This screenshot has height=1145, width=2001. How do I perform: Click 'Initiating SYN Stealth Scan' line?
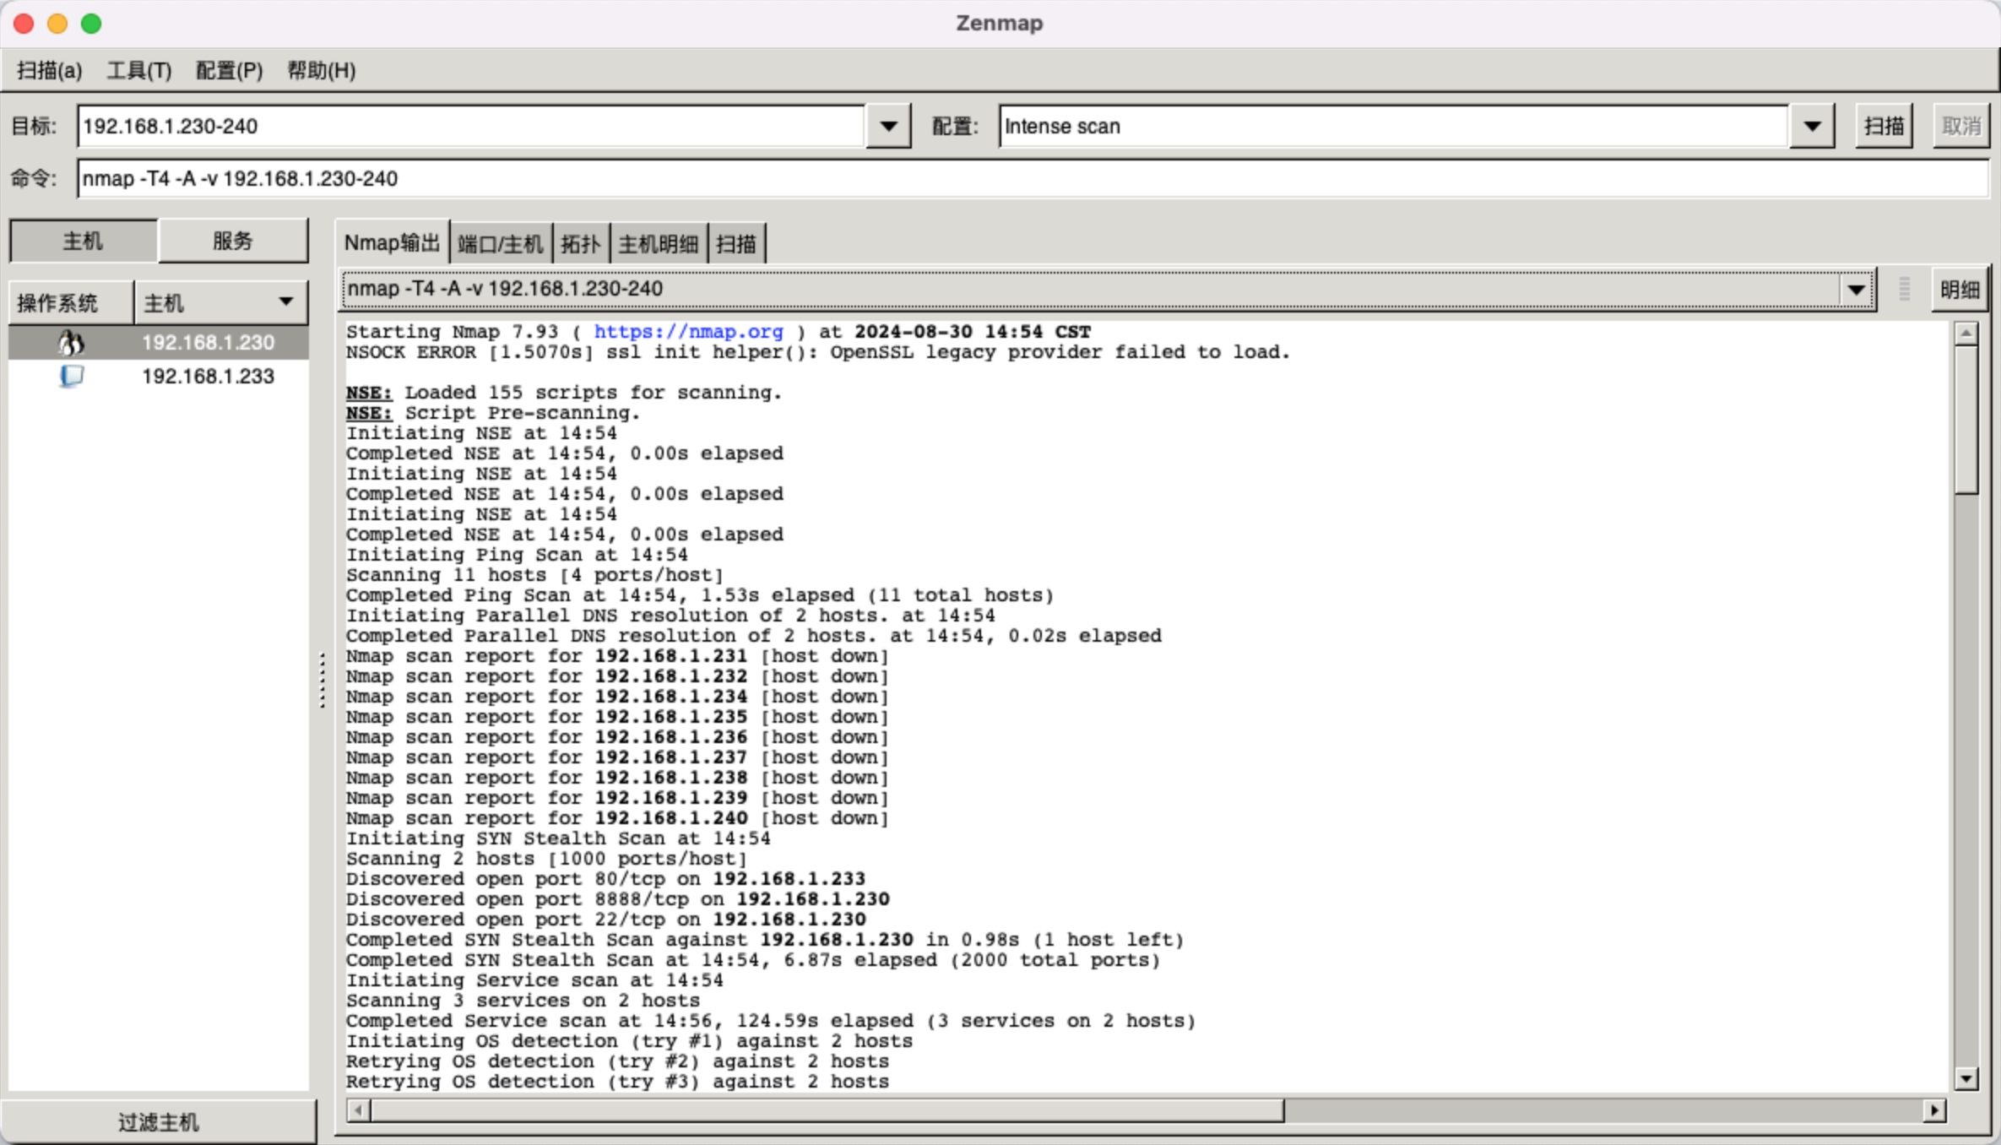pyautogui.click(x=558, y=838)
